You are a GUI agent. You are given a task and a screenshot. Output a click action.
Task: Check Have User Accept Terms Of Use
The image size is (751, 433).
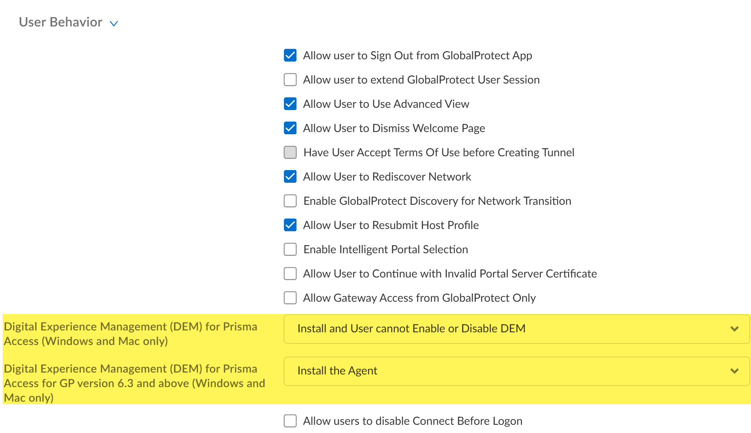(x=290, y=152)
